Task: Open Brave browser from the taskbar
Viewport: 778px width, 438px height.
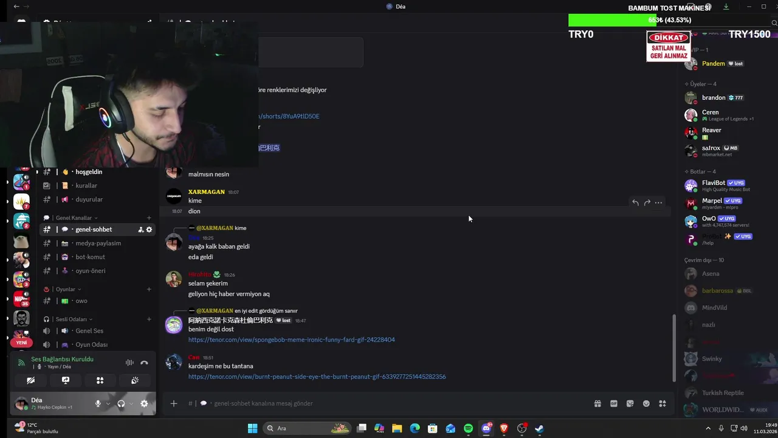Action: click(x=504, y=428)
